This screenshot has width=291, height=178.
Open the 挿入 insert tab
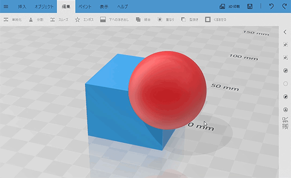click(x=22, y=7)
